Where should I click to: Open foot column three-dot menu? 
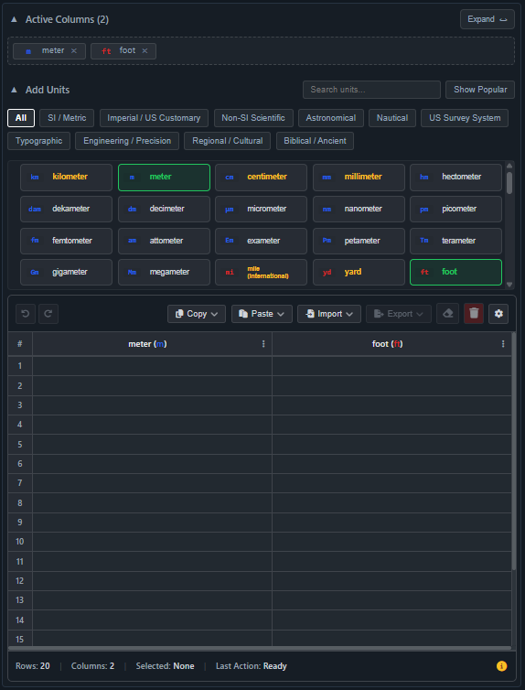(x=503, y=344)
